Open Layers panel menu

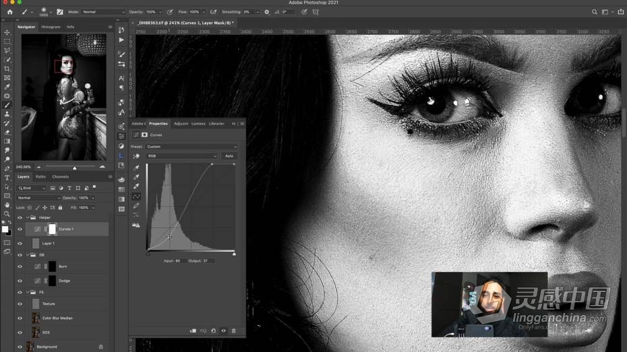click(111, 176)
